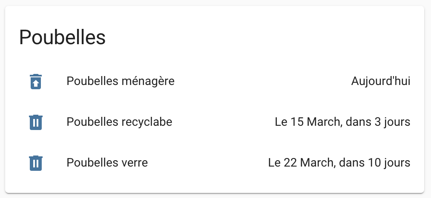Click the Poubelles verre trash can icon

tap(36, 163)
